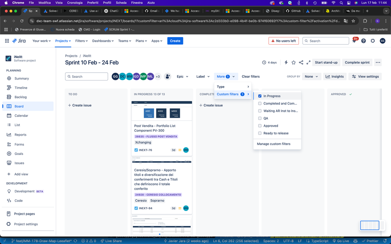Filter board by MP avatar
This screenshot has width=391, height=244.
tap(143, 76)
